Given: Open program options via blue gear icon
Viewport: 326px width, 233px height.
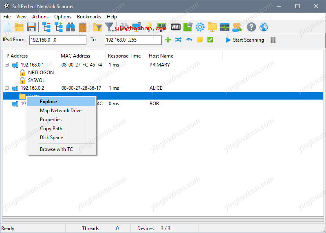Looking at the screenshot, I should coord(200,27).
